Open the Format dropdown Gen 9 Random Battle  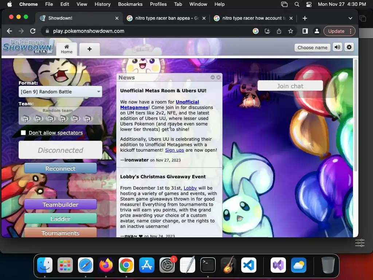(x=60, y=92)
